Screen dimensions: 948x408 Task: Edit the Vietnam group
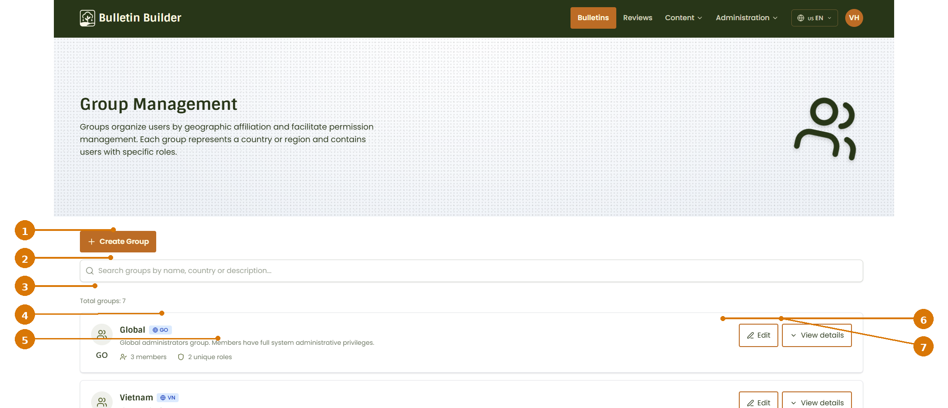point(758,400)
